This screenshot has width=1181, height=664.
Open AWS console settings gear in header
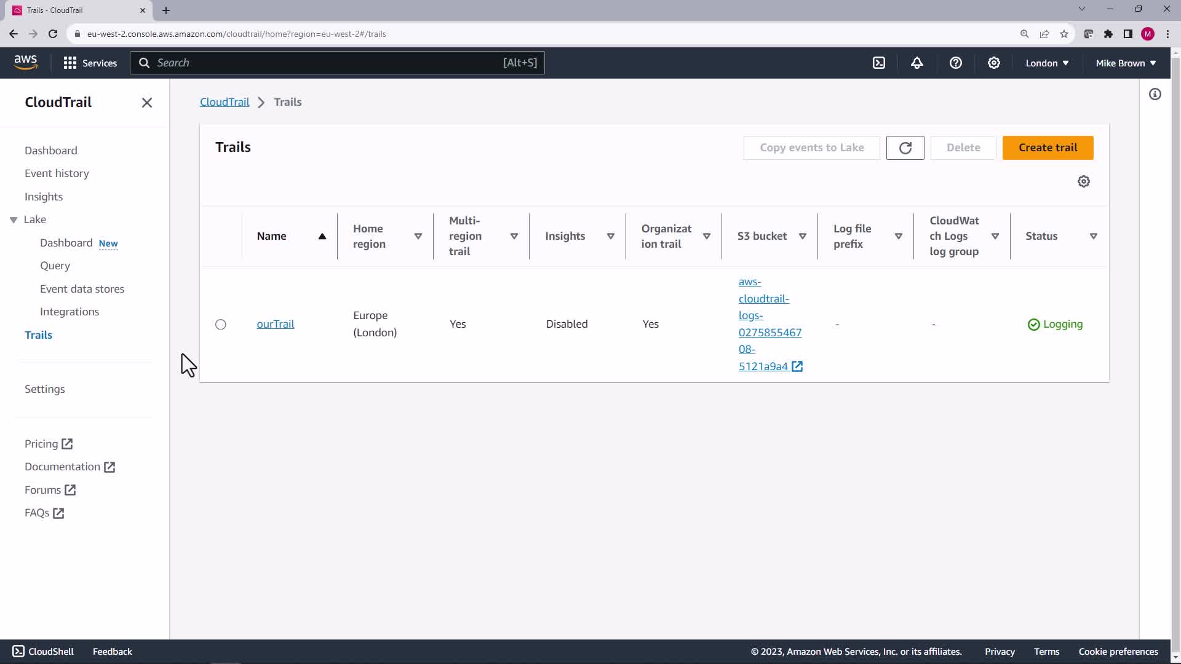click(x=994, y=63)
